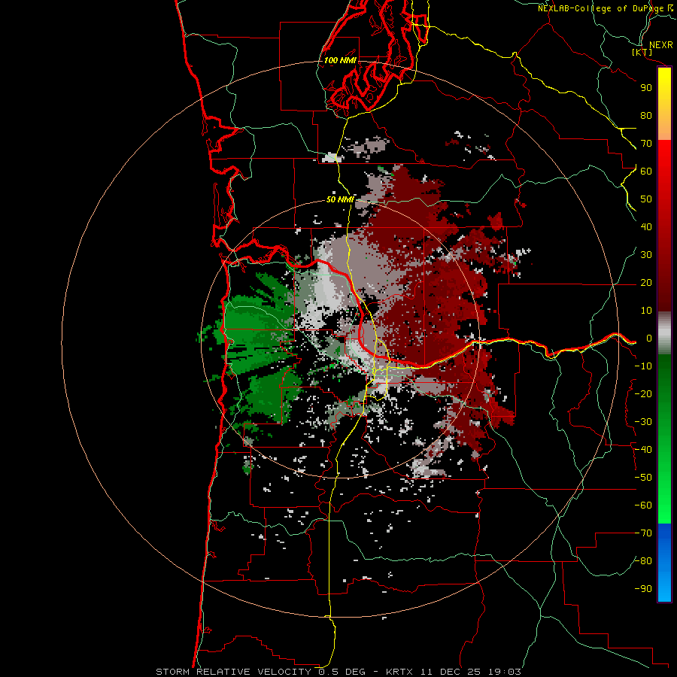
Task: Pick the gray zero-velocity segment of color bar
Action: point(664,333)
